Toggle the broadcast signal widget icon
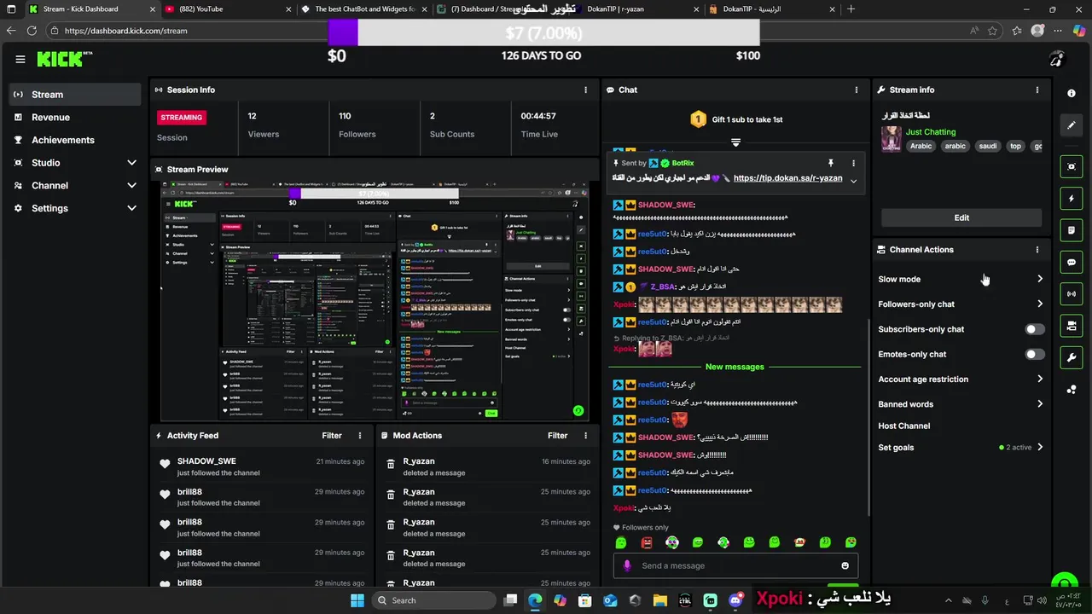The image size is (1092, 614). coord(1072,294)
